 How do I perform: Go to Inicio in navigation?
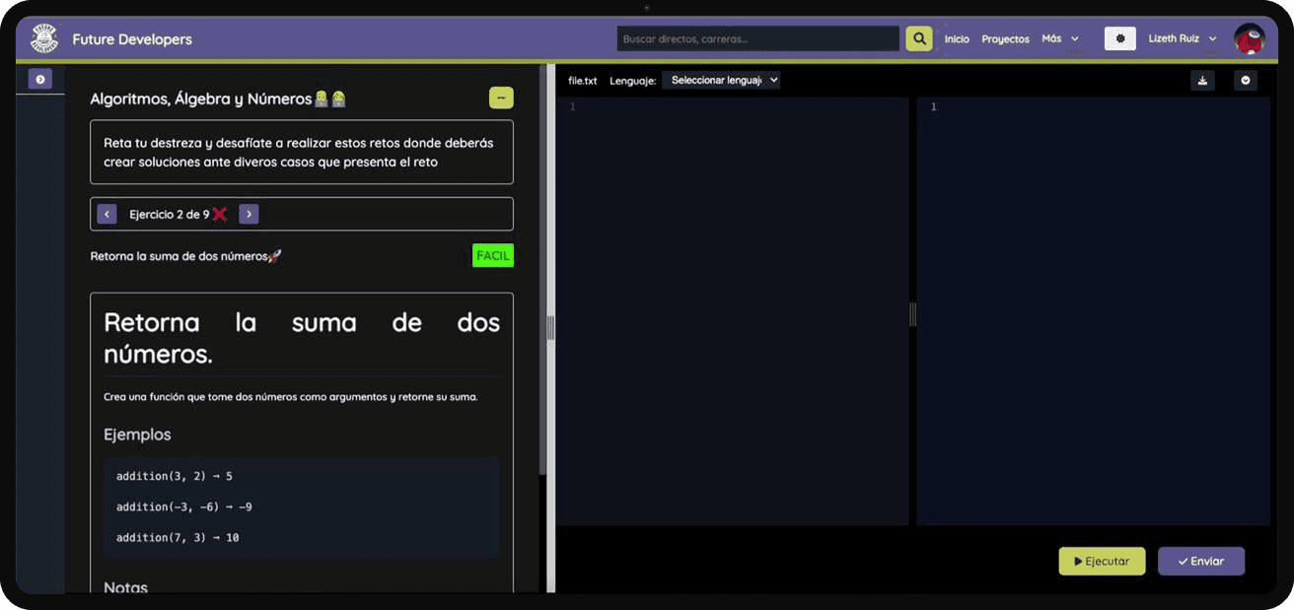pos(957,39)
